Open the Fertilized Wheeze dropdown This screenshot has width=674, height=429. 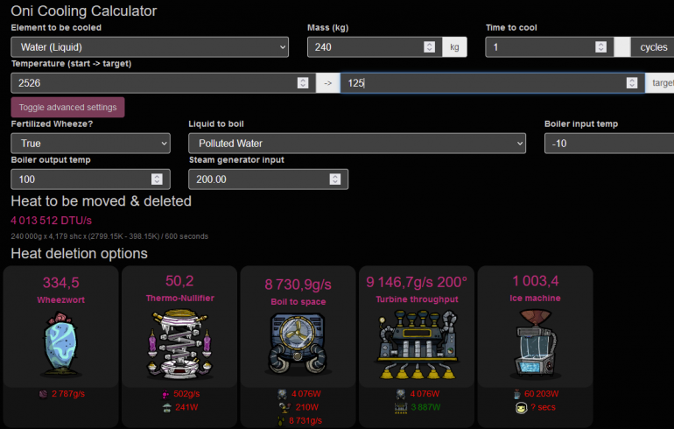[x=90, y=143]
